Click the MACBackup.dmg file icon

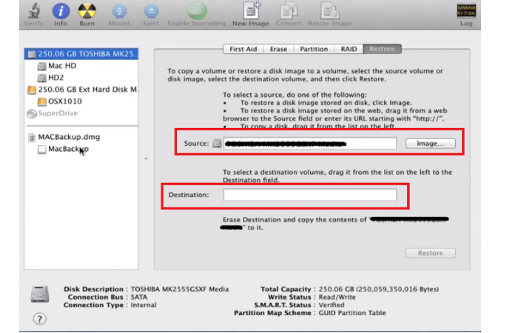pos(32,138)
